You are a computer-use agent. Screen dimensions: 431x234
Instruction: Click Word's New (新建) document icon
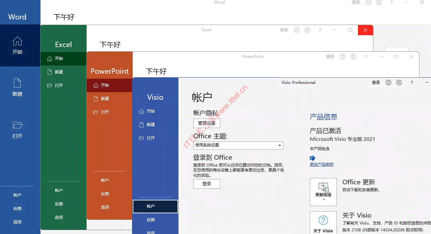click(17, 83)
